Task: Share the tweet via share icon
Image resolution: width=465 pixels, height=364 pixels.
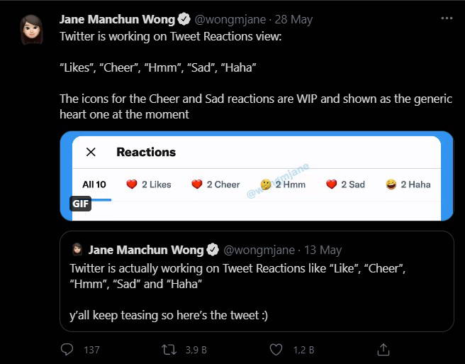Action: pos(383,349)
